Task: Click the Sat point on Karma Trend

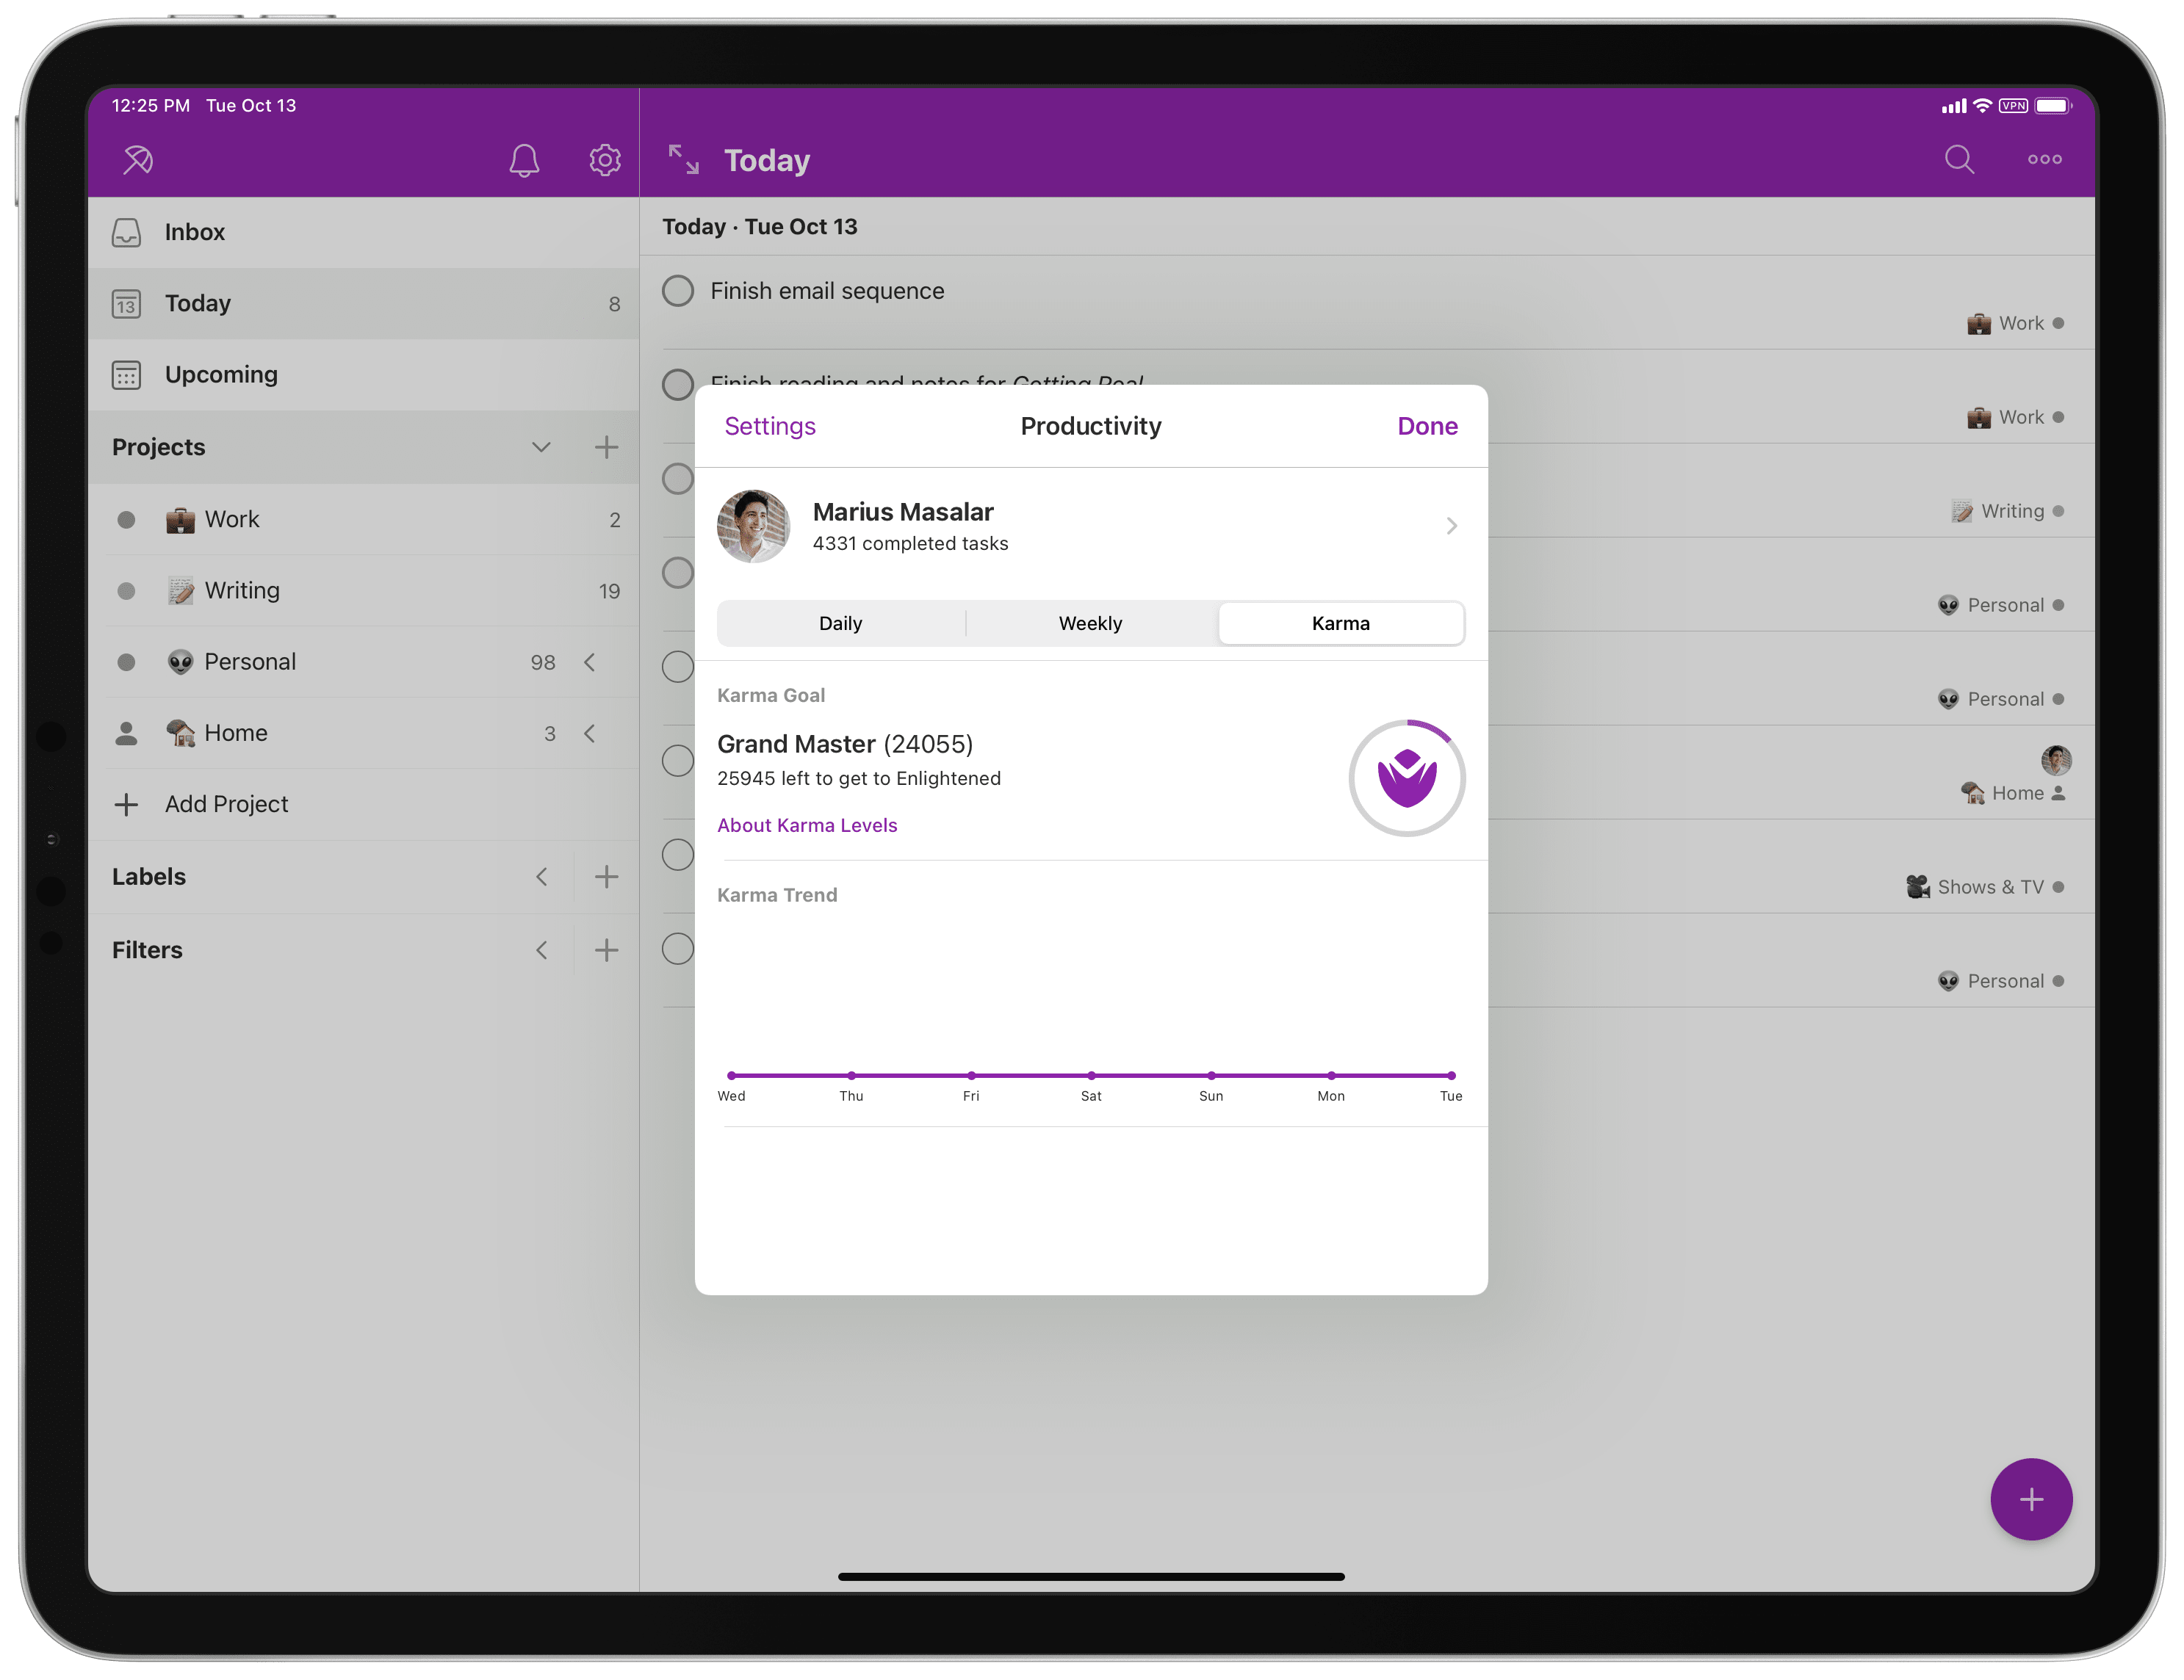Action: 1091,1076
